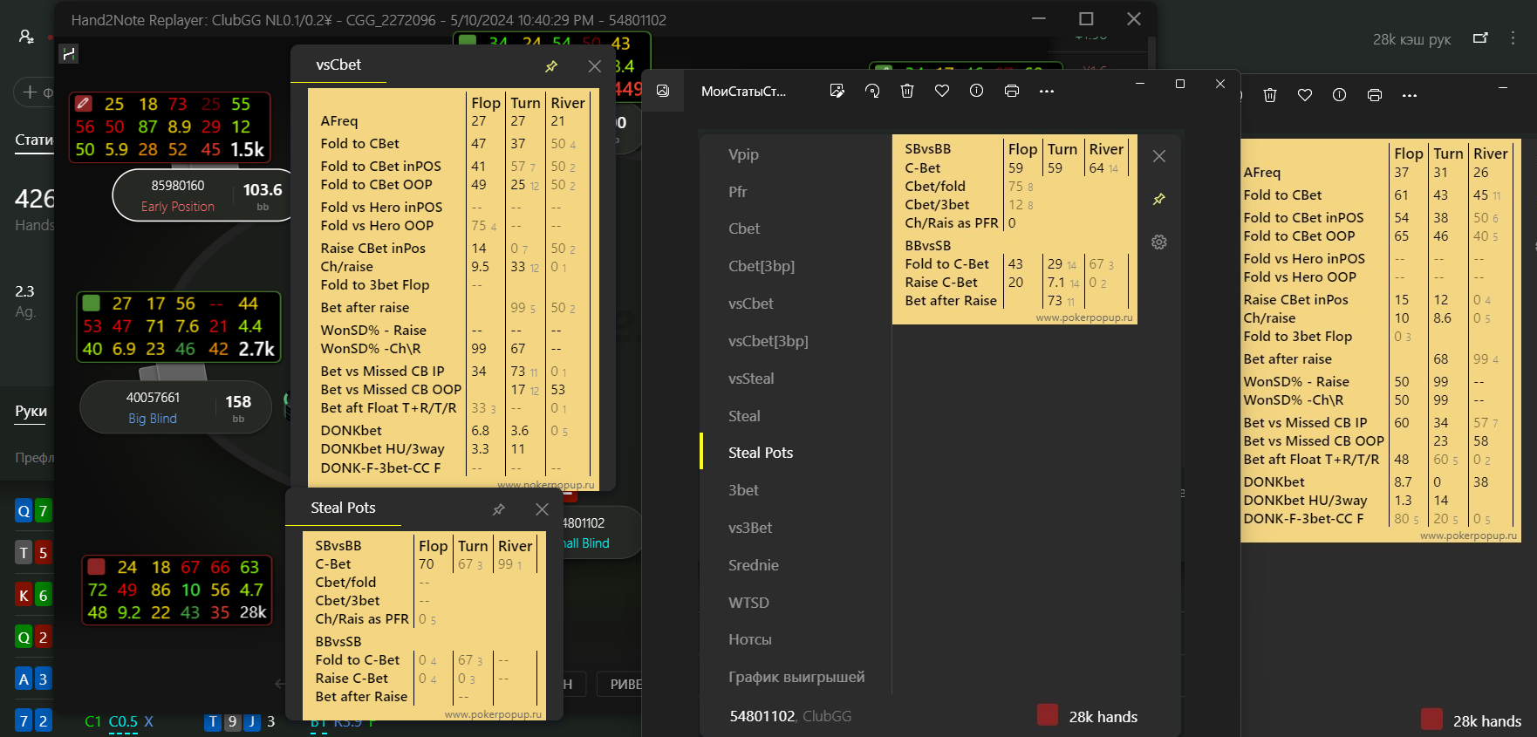Open gear settings beside SBvsBB table

(1159, 242)
